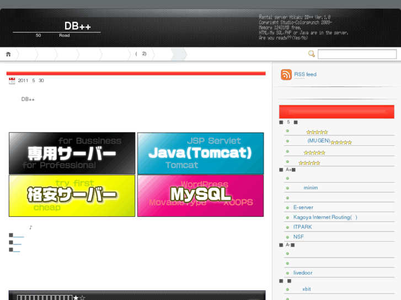
Task: Click the orange RSS feed icon
Action: pos(286,75)
